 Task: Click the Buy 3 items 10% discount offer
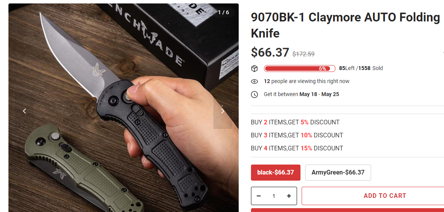297,135
